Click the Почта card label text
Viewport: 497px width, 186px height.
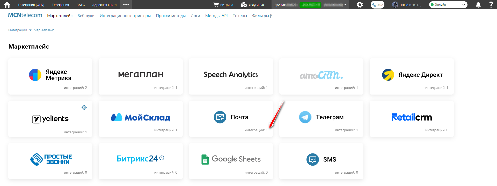(x=239, y=117)
